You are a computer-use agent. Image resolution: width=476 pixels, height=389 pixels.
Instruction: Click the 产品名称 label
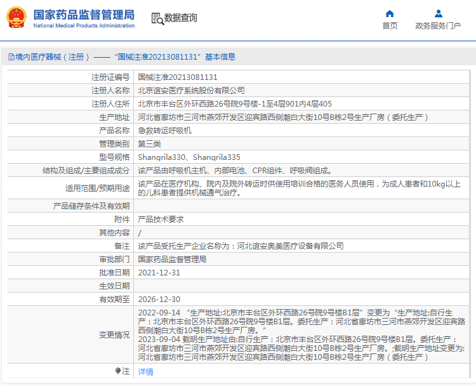tap(114, 131)
